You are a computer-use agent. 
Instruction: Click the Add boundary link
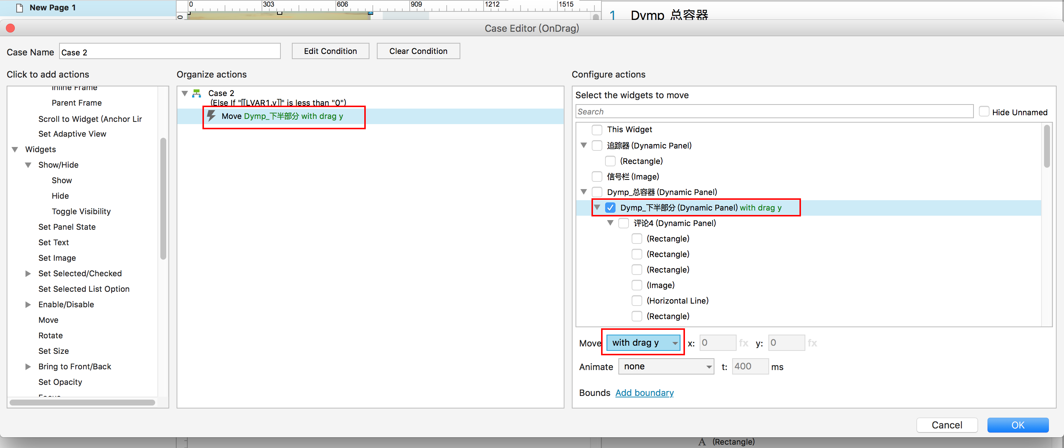pyautogui.click(x=644, y=393)
